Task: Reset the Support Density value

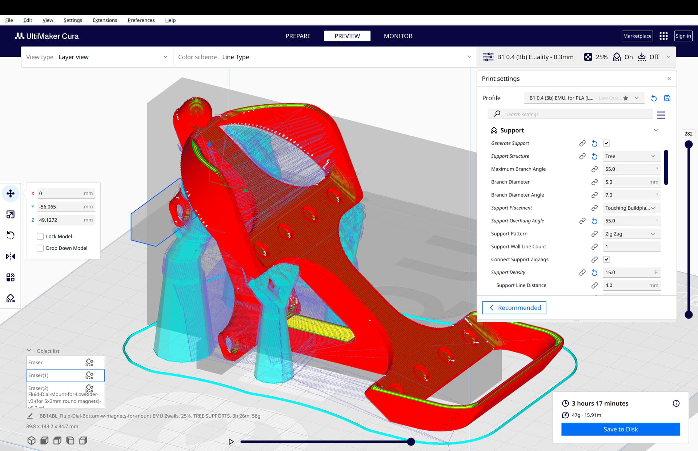Action: (x=594, y=273)
